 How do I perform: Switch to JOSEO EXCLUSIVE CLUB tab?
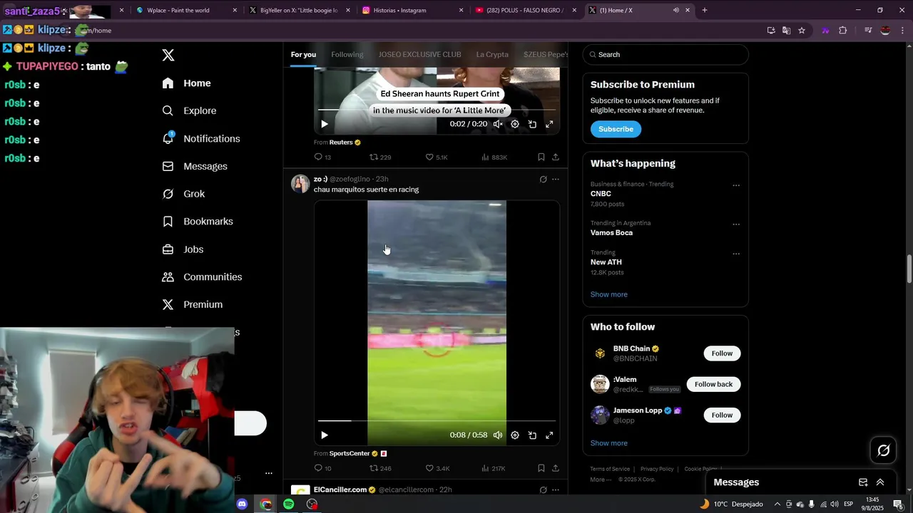click(419, 55)
